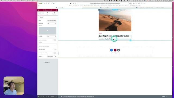The image size is (174, 98).
Task: Toggle Hide if value is empty switch
Action: (55, 40)
